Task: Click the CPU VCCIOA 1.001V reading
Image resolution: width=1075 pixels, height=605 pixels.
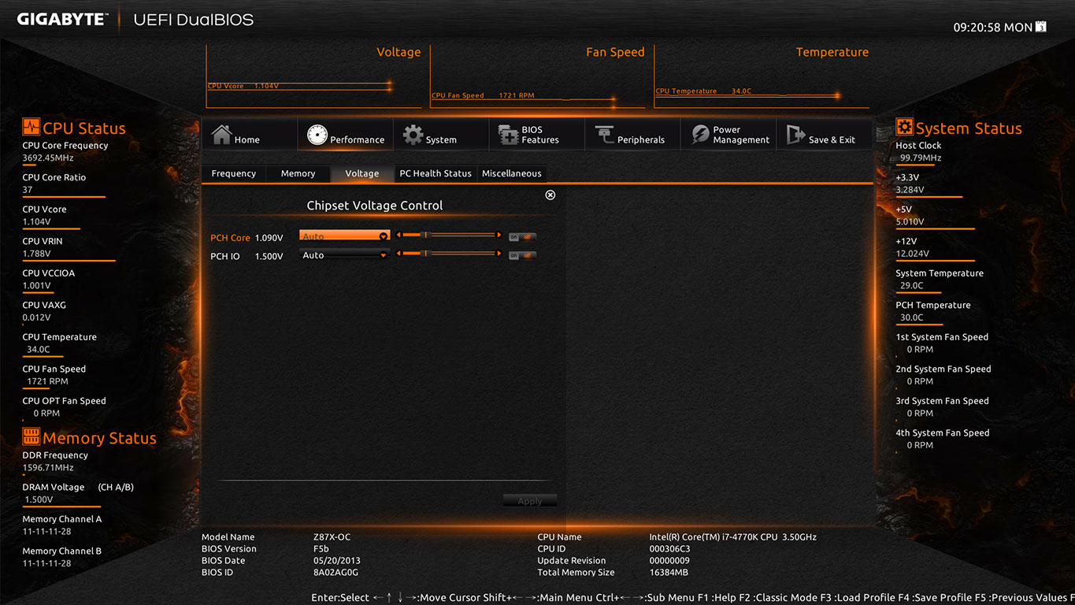Action: [36, 285]
